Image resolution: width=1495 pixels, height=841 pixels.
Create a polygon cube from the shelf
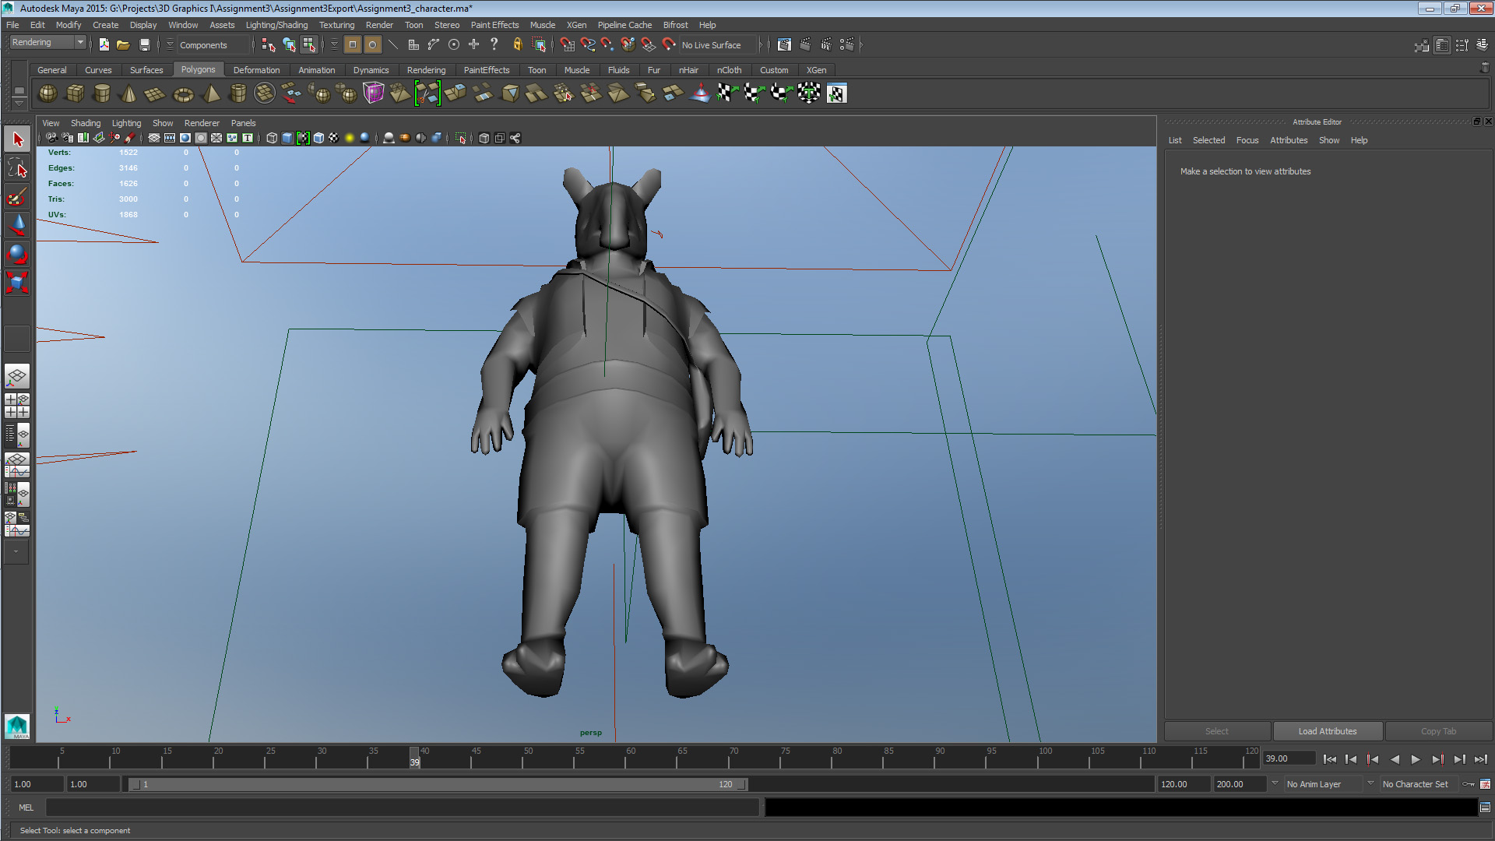pos(75,93)
